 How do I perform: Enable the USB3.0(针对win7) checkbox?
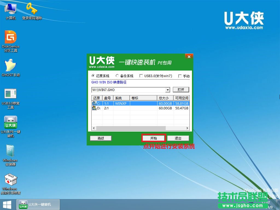tap(141, 76)
